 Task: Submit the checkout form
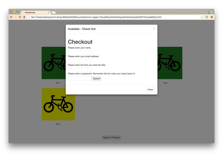[97, 79]
